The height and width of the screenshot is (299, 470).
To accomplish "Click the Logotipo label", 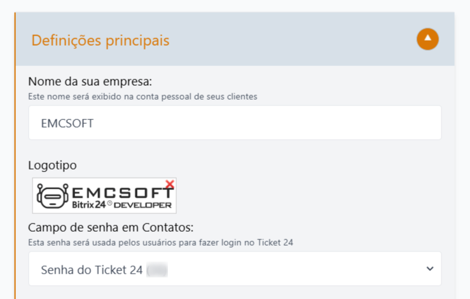I will pos(52,165).
